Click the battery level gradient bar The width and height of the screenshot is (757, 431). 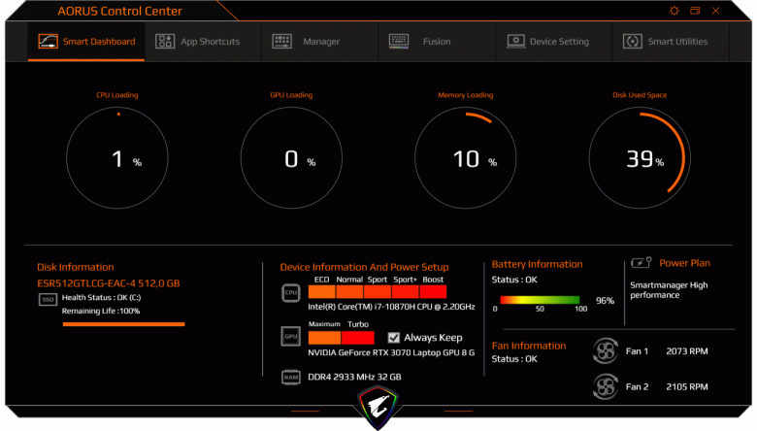(540, 300)
